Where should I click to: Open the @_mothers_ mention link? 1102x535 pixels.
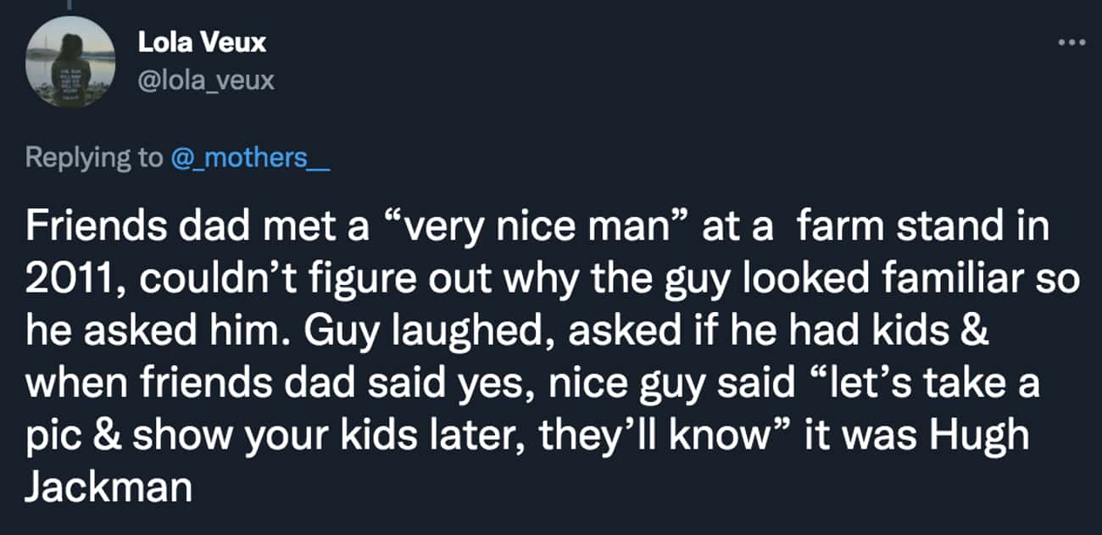250,158
